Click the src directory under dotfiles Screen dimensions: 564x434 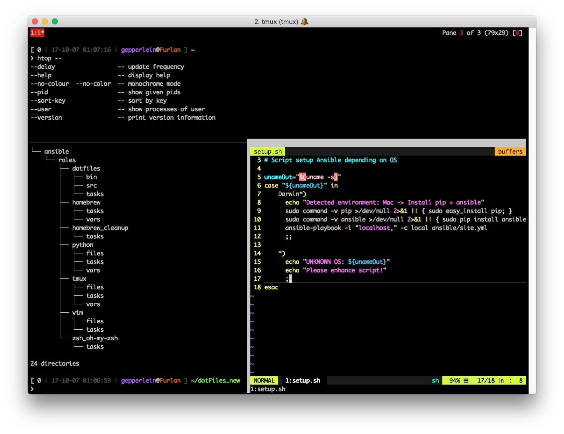click(91, 186)
